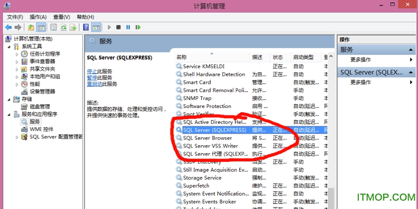Click the Pause service toolbar icon
The image size is (418, 209).
click(128, 27)
